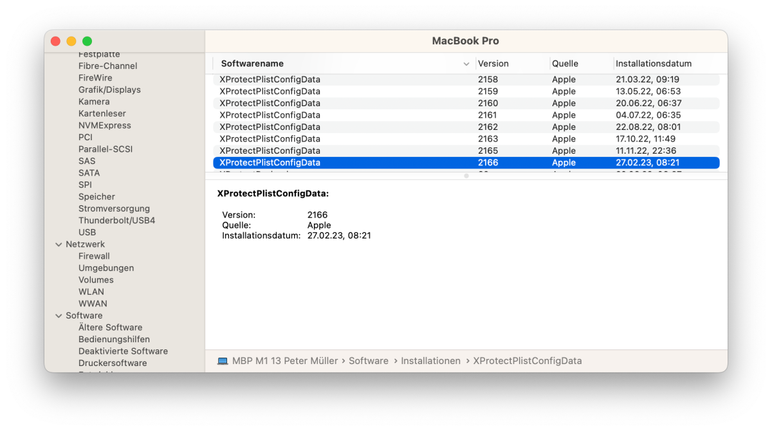Screen dimensions: 772x431
Task: Select Fibre-Channel in sidebar
Action: (107, 66)
